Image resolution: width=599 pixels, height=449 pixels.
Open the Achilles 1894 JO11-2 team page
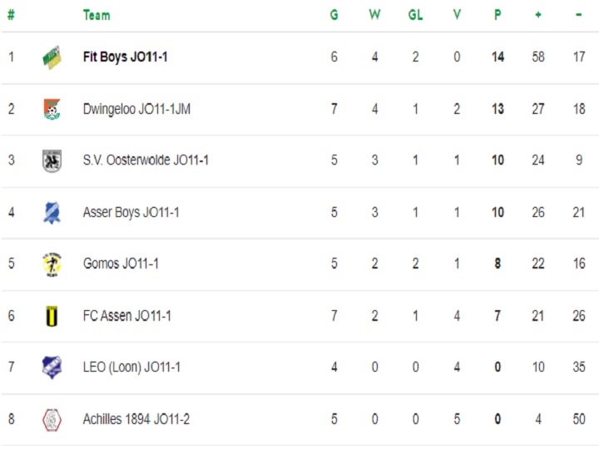tap(136, 419)
